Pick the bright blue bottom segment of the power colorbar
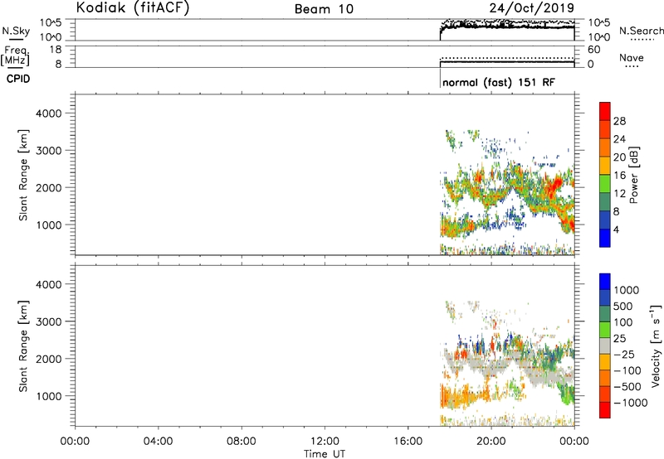 (x=605, y=238)
